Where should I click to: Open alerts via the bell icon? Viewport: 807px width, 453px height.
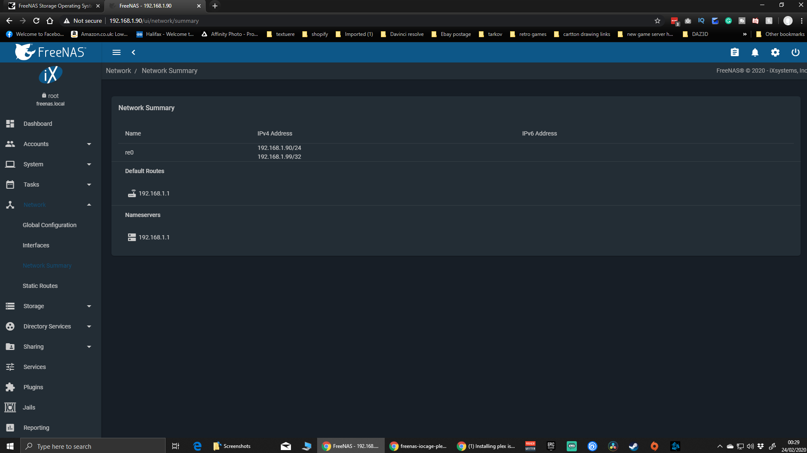click(755, 52)
